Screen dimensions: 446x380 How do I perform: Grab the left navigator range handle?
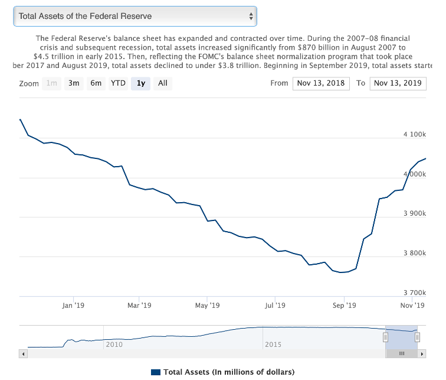pos(385,337)
